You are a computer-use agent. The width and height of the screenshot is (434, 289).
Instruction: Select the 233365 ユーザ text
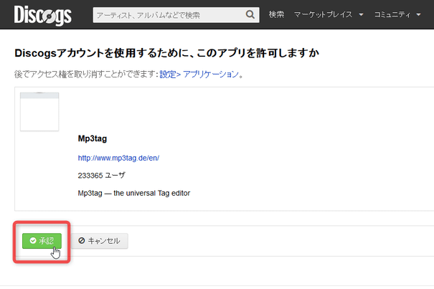pyautogui.click(x=101, y=175)
